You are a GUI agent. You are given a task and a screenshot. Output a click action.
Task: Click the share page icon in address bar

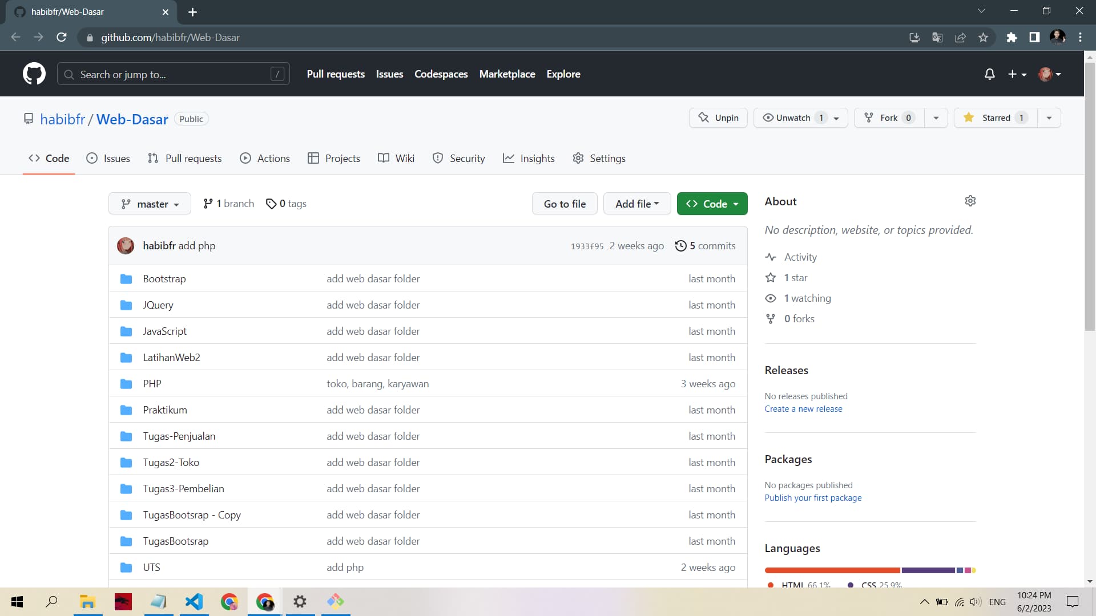click(960, 37)
